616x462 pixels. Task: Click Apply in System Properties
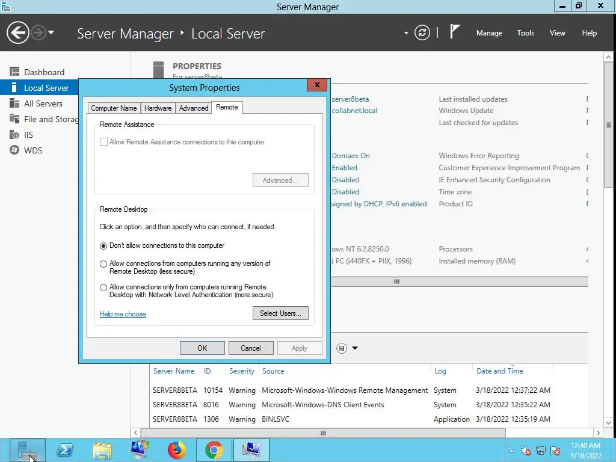(300, 348)
